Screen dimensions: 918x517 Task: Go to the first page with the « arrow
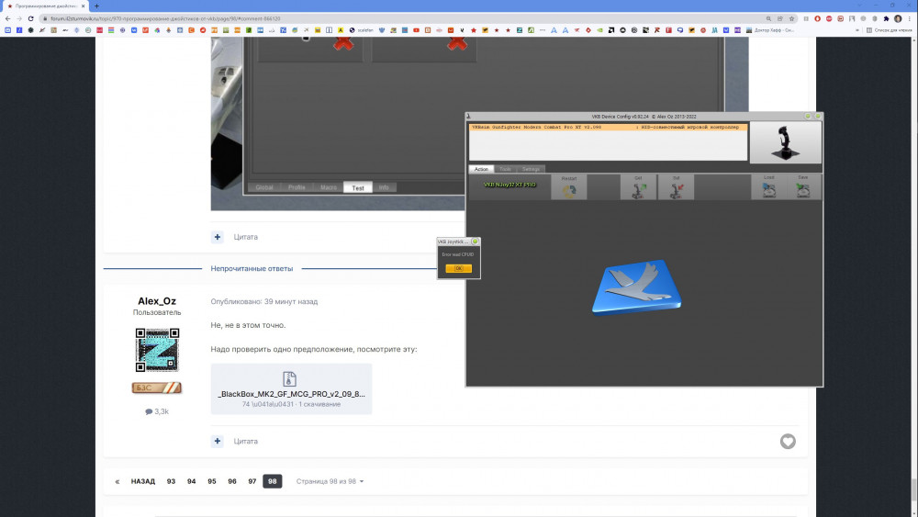118,481
